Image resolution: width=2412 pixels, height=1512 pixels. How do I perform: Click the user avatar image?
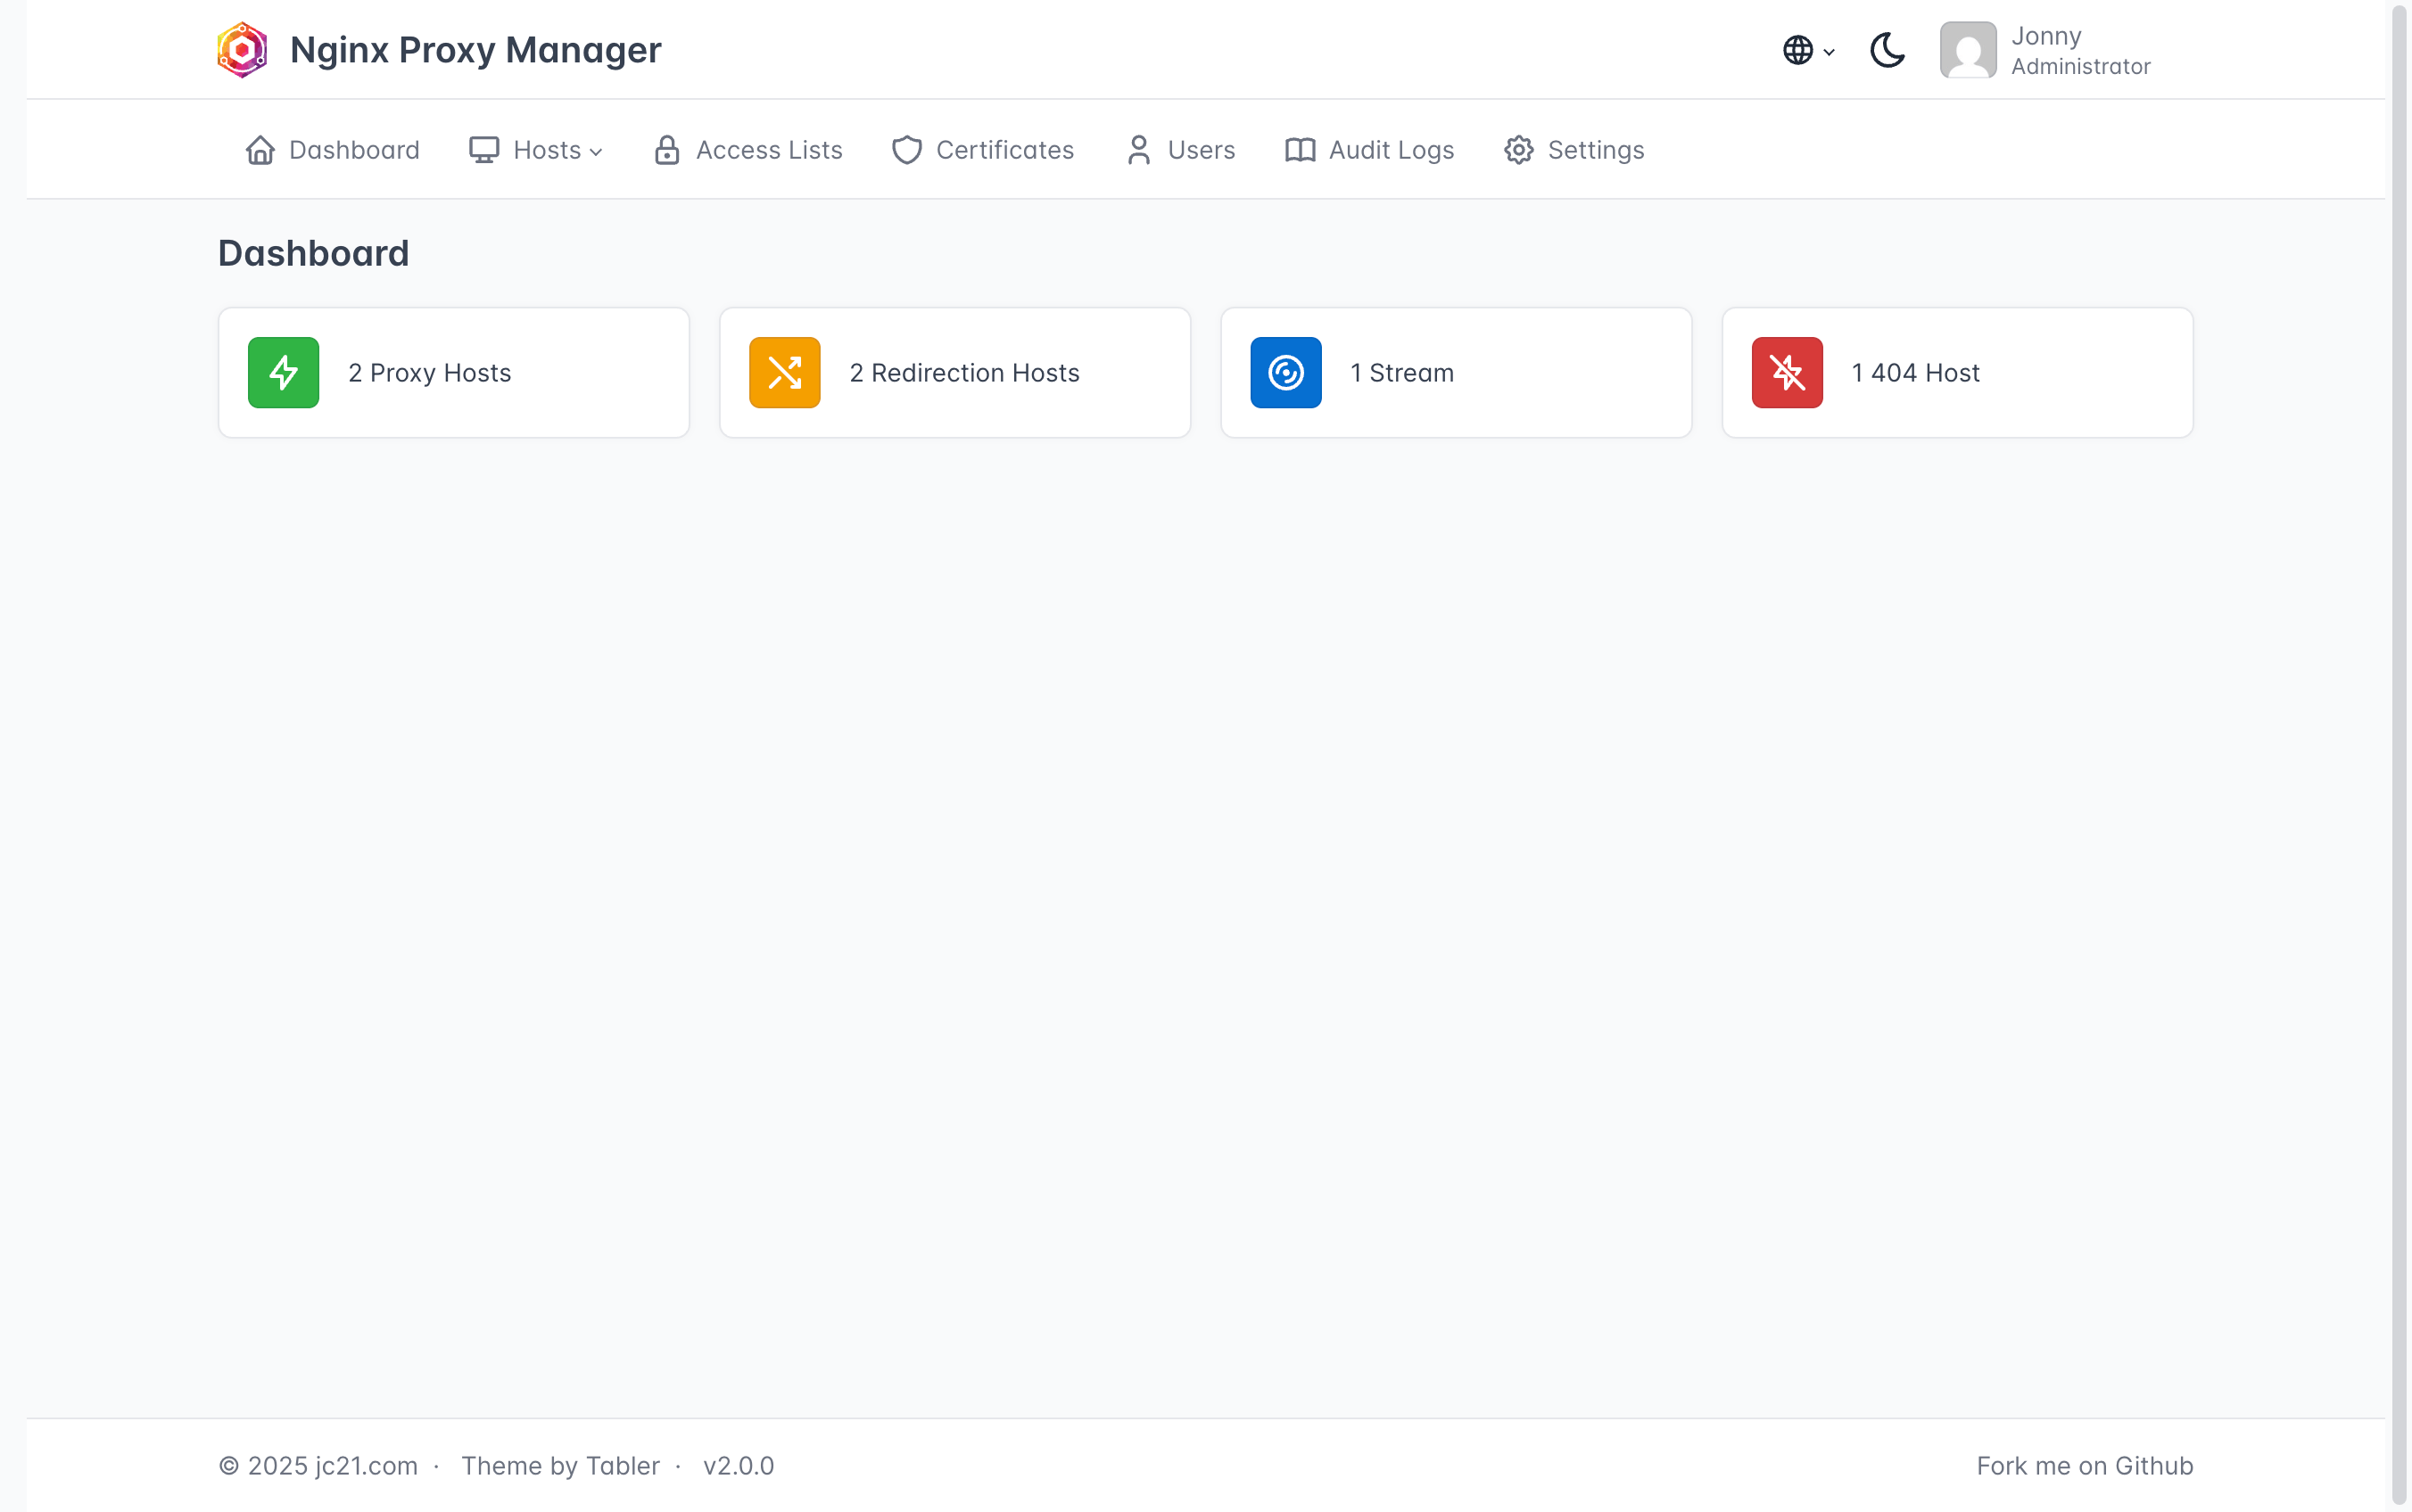[1967, 50]
